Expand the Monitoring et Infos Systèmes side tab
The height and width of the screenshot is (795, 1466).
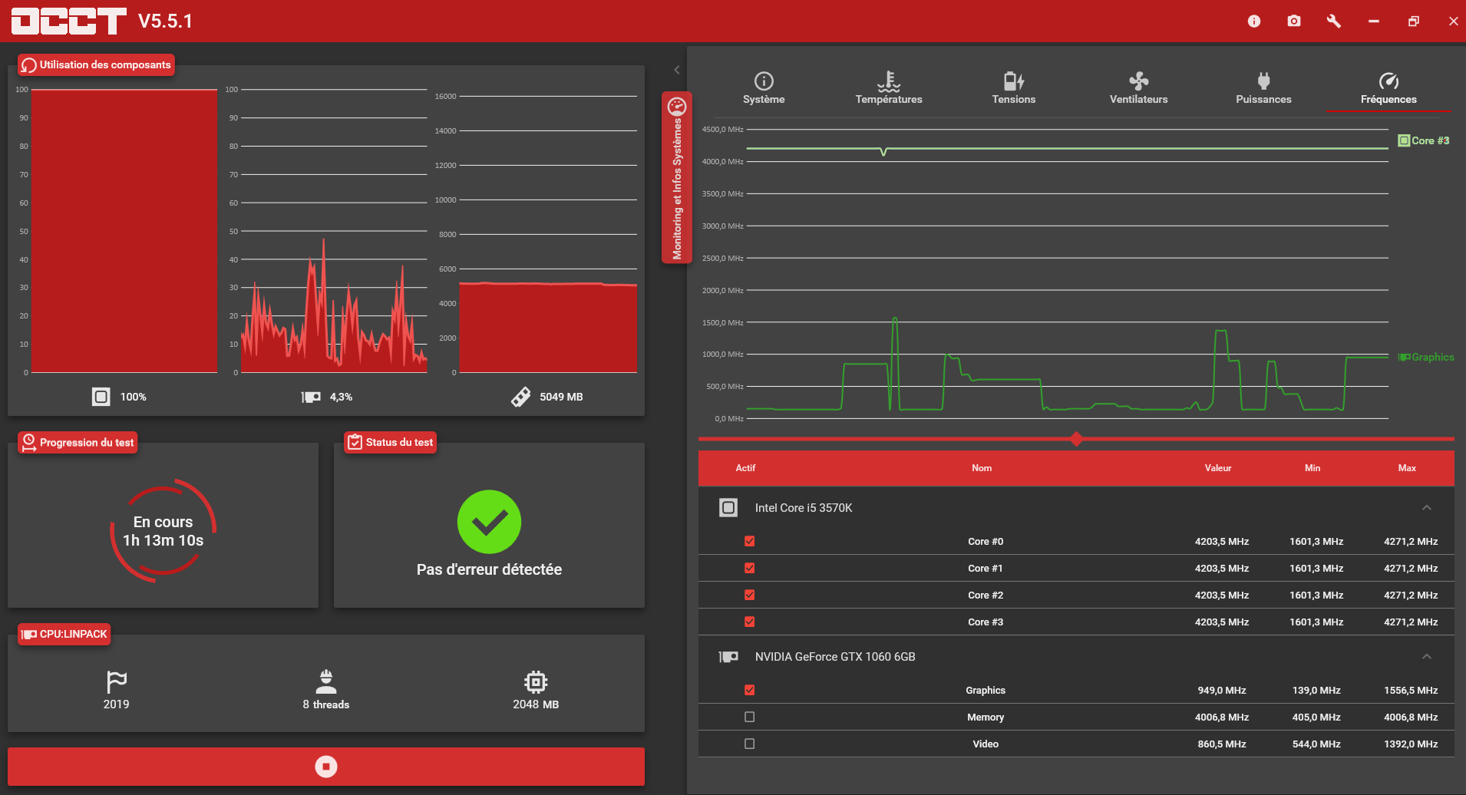tap(677, 178)
